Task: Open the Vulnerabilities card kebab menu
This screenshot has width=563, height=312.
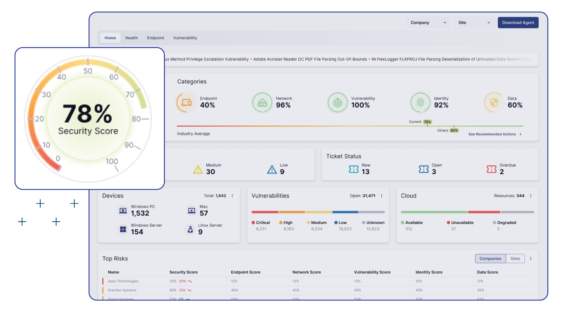Action: tap(382, 196)
